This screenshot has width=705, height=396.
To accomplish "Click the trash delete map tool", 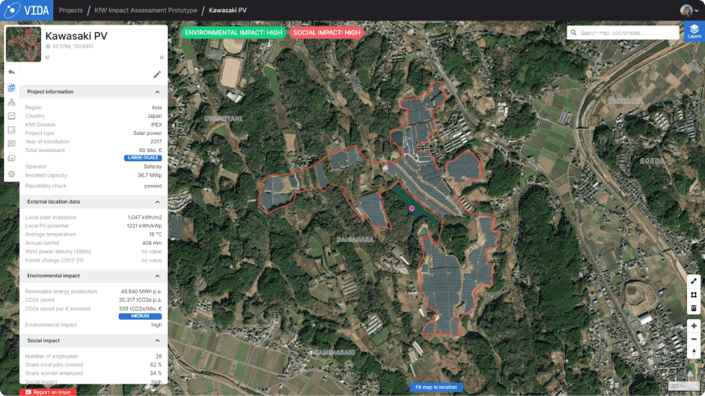I will click(x=694, y=308).
